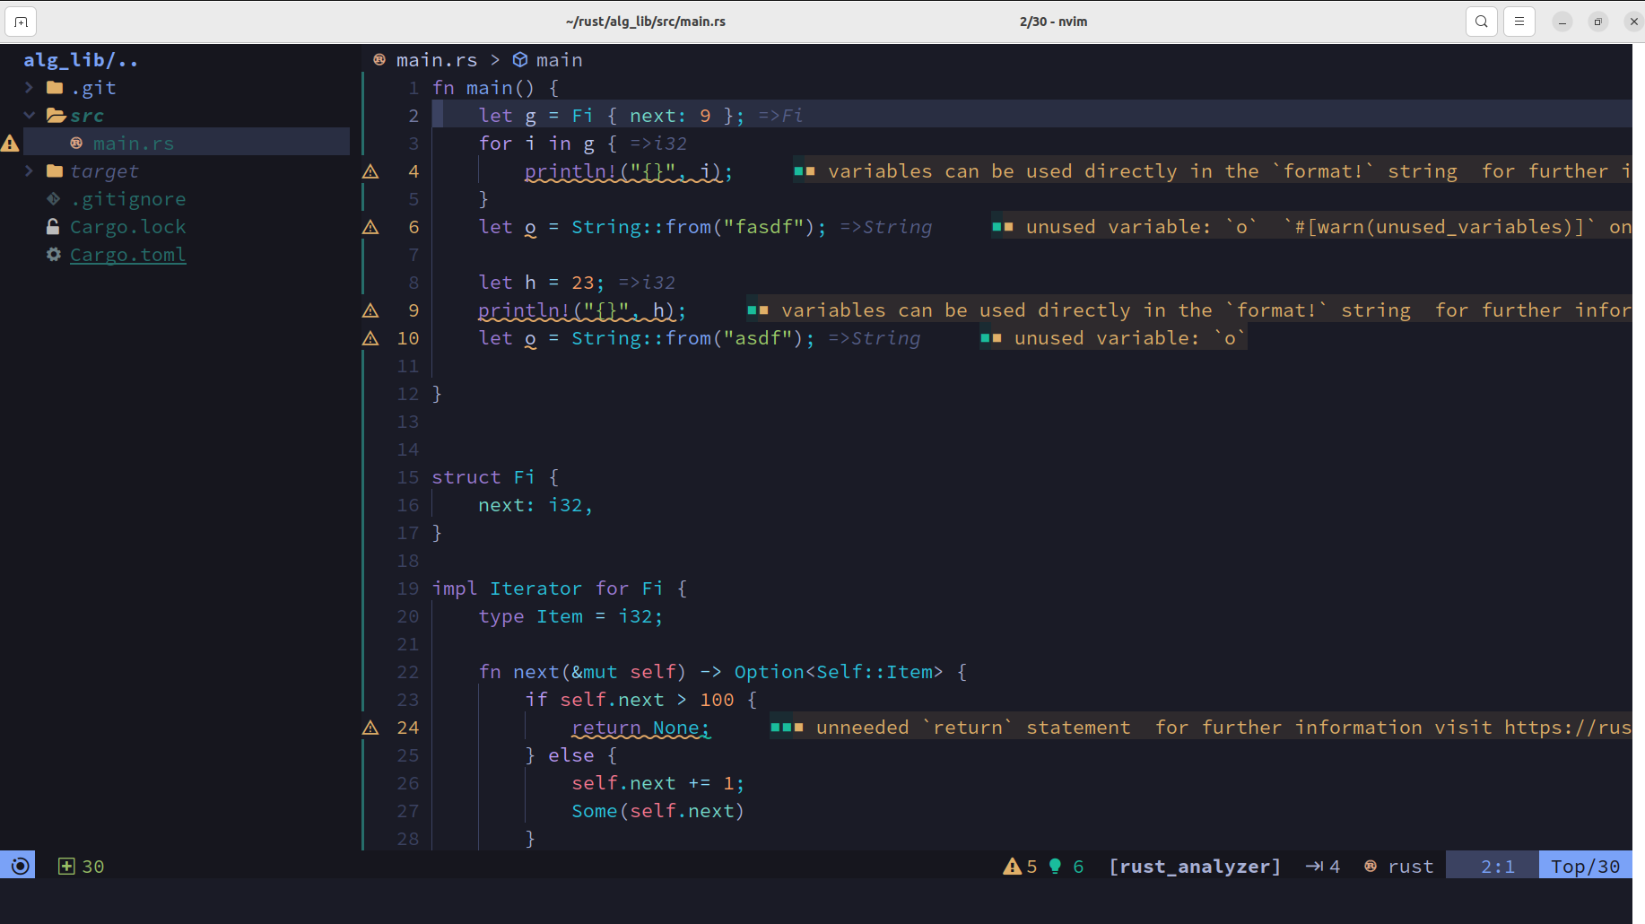Click warning sign on line 9
1645x924 pixels.
tap(370, 310)
